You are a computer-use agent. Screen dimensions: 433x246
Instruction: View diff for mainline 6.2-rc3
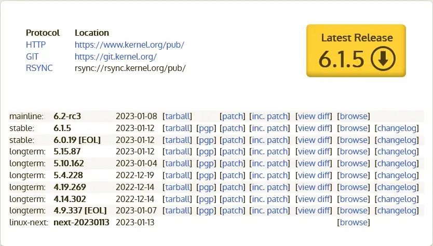tap(314, 116)
